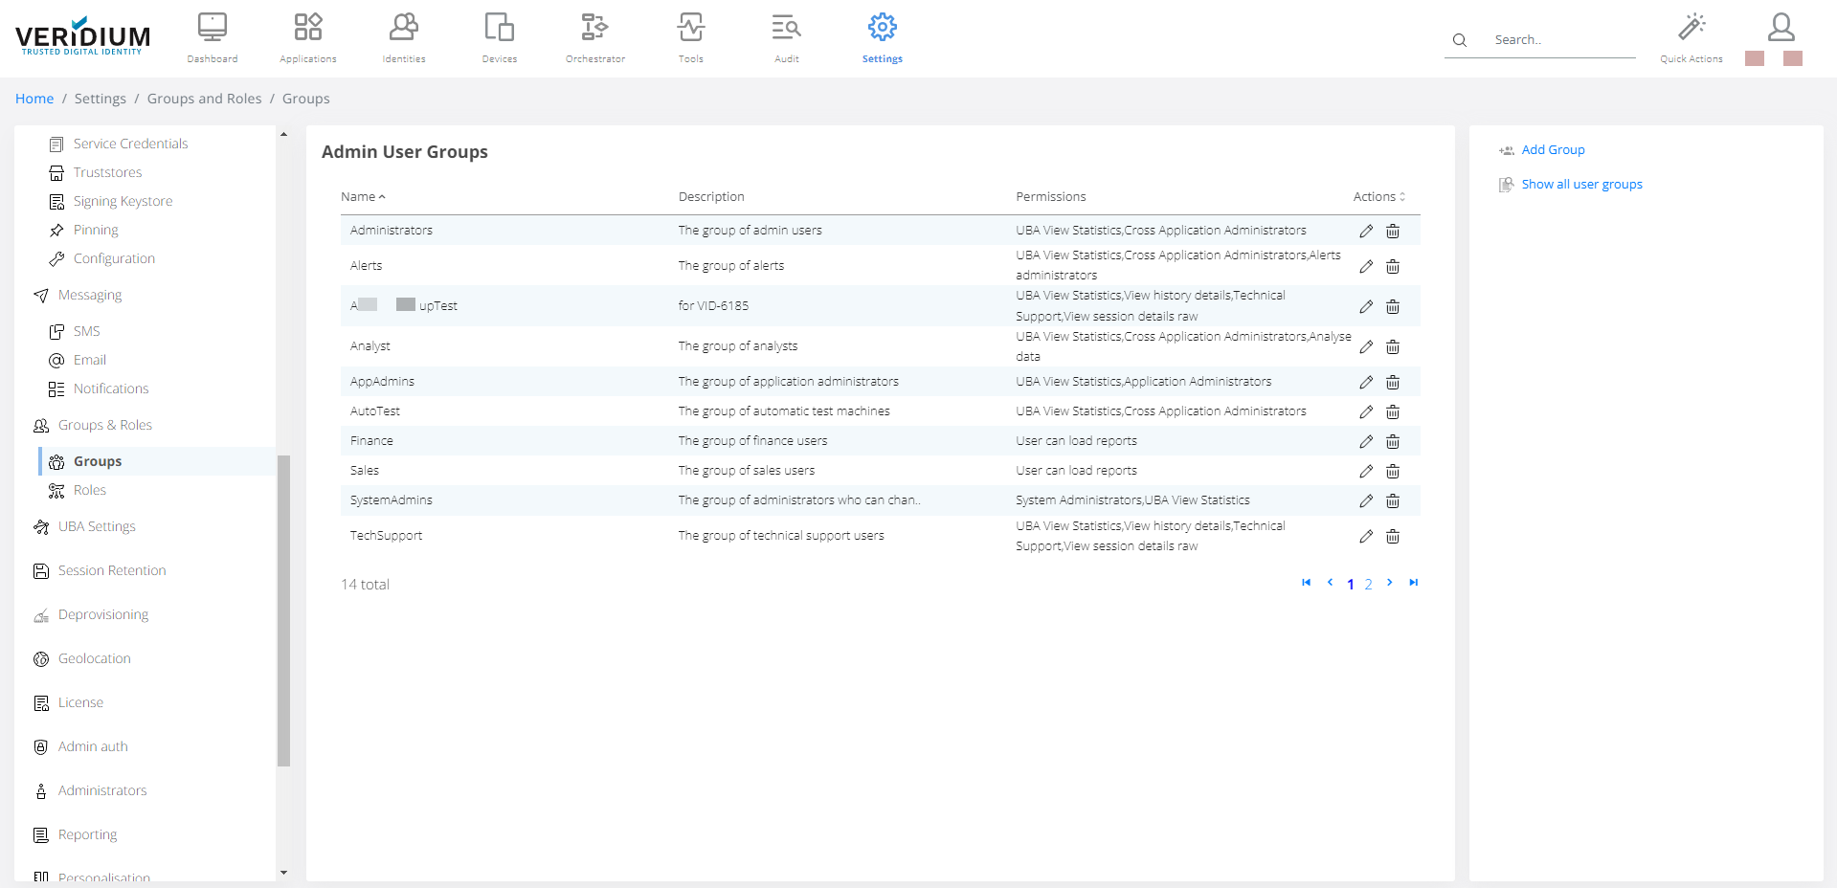Navigate to Home breadcrumb link
The width and height of the screenshot is (1837, 888).
[34, 99]
